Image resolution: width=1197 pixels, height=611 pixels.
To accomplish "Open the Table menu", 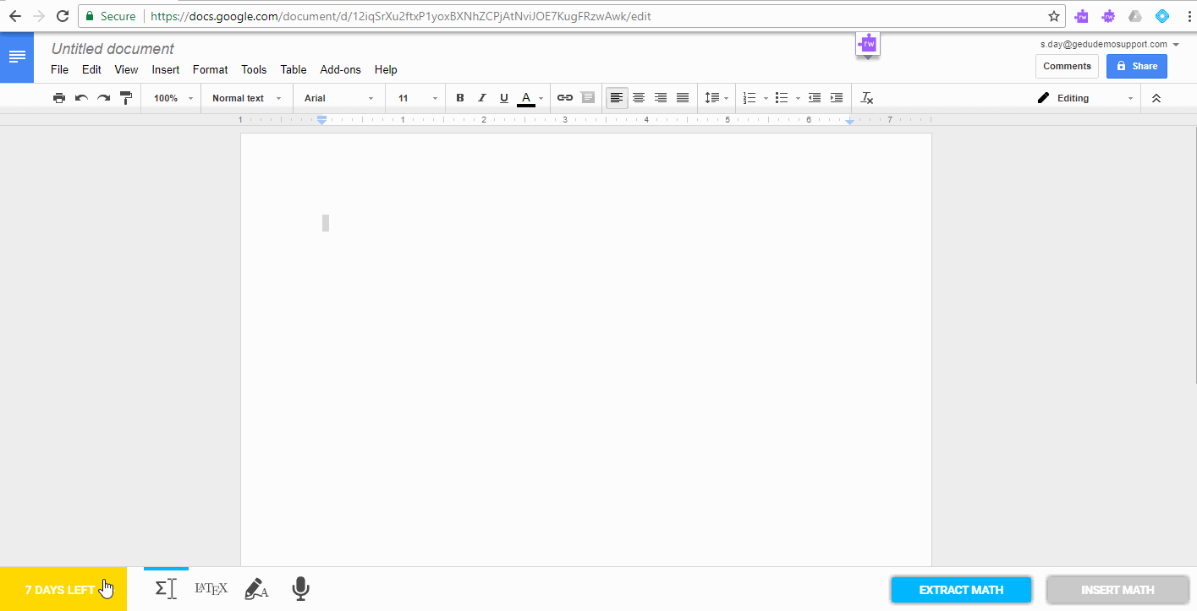I will coord(294,69).
